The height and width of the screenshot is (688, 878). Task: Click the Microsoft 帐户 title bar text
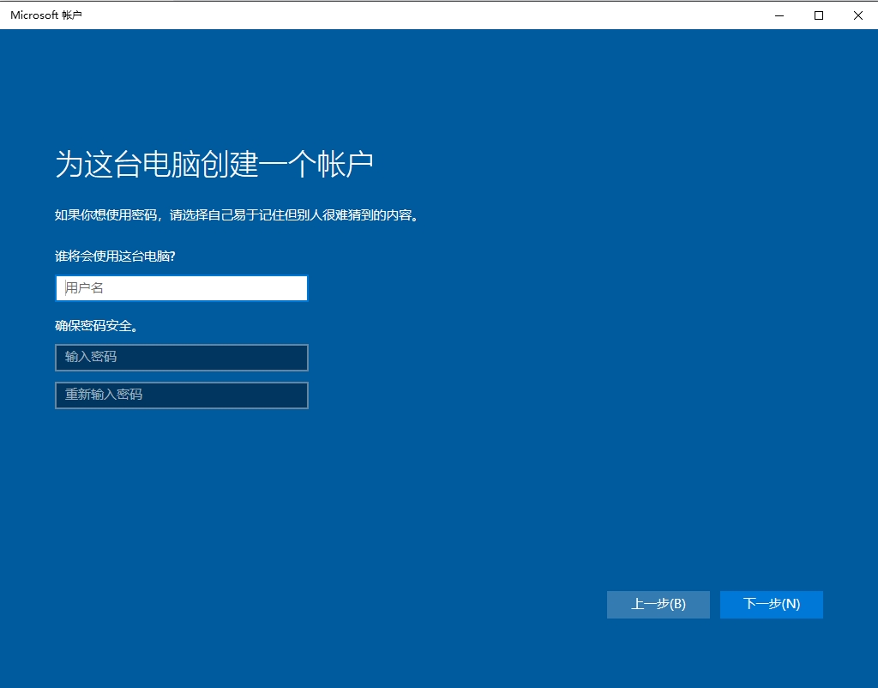(x=46, y=15)
